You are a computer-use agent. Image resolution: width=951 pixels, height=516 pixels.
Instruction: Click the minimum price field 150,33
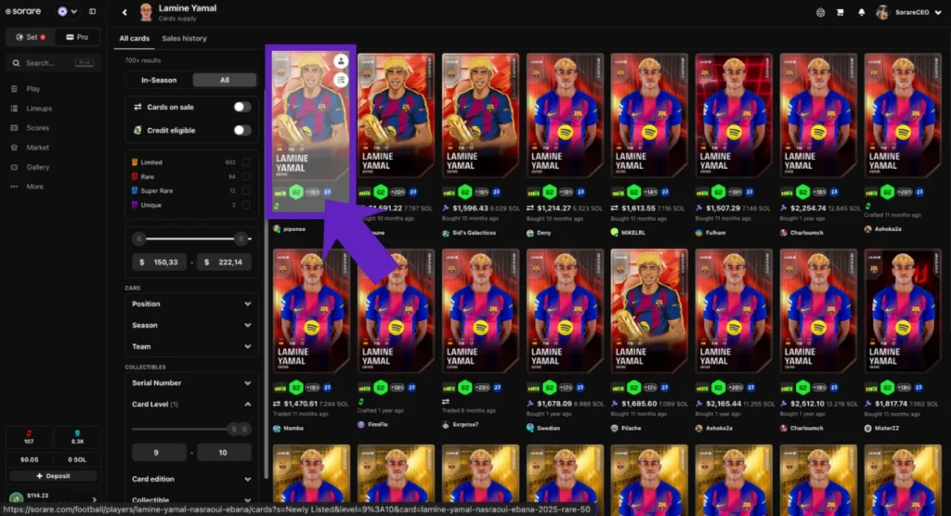click(x=160, y=262)
